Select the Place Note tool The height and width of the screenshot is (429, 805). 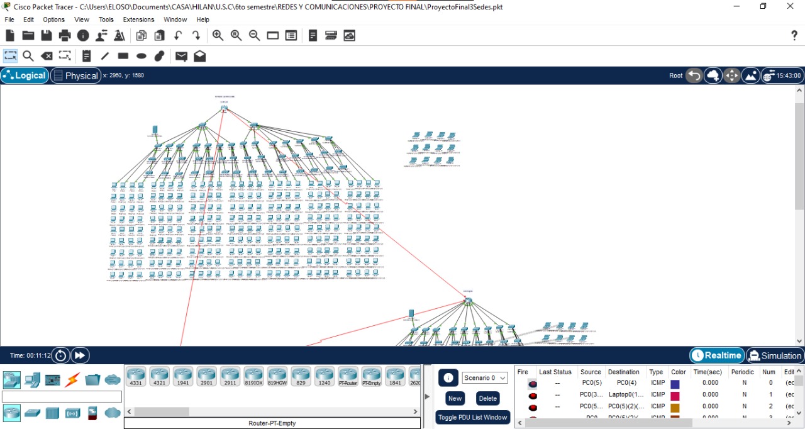87,56
